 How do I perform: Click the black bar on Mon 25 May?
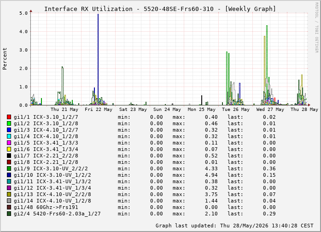(202, 100)
